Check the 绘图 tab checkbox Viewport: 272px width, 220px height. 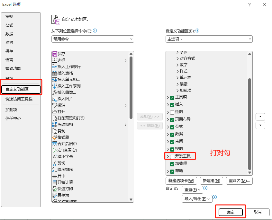tap(172, 111)
